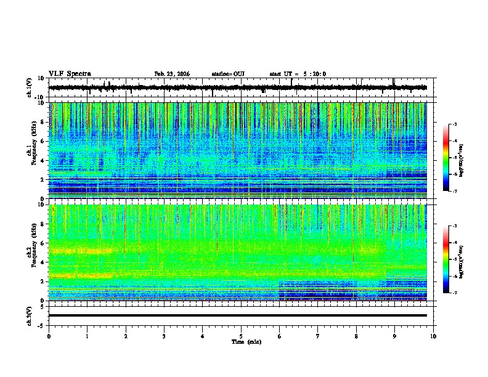Screen dimensions: 488x377
Task: Click the ch.2 spectrogram plot area
Action: tap(238, 253)
